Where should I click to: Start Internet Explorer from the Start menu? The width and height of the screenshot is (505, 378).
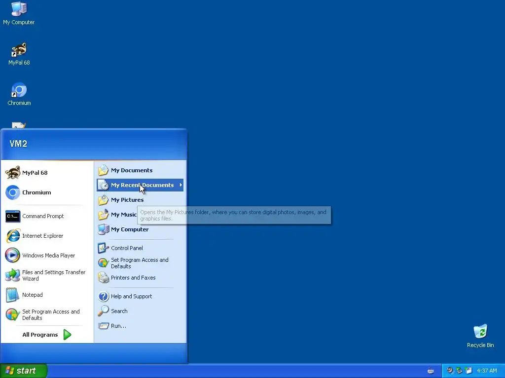tap(47, 236)
